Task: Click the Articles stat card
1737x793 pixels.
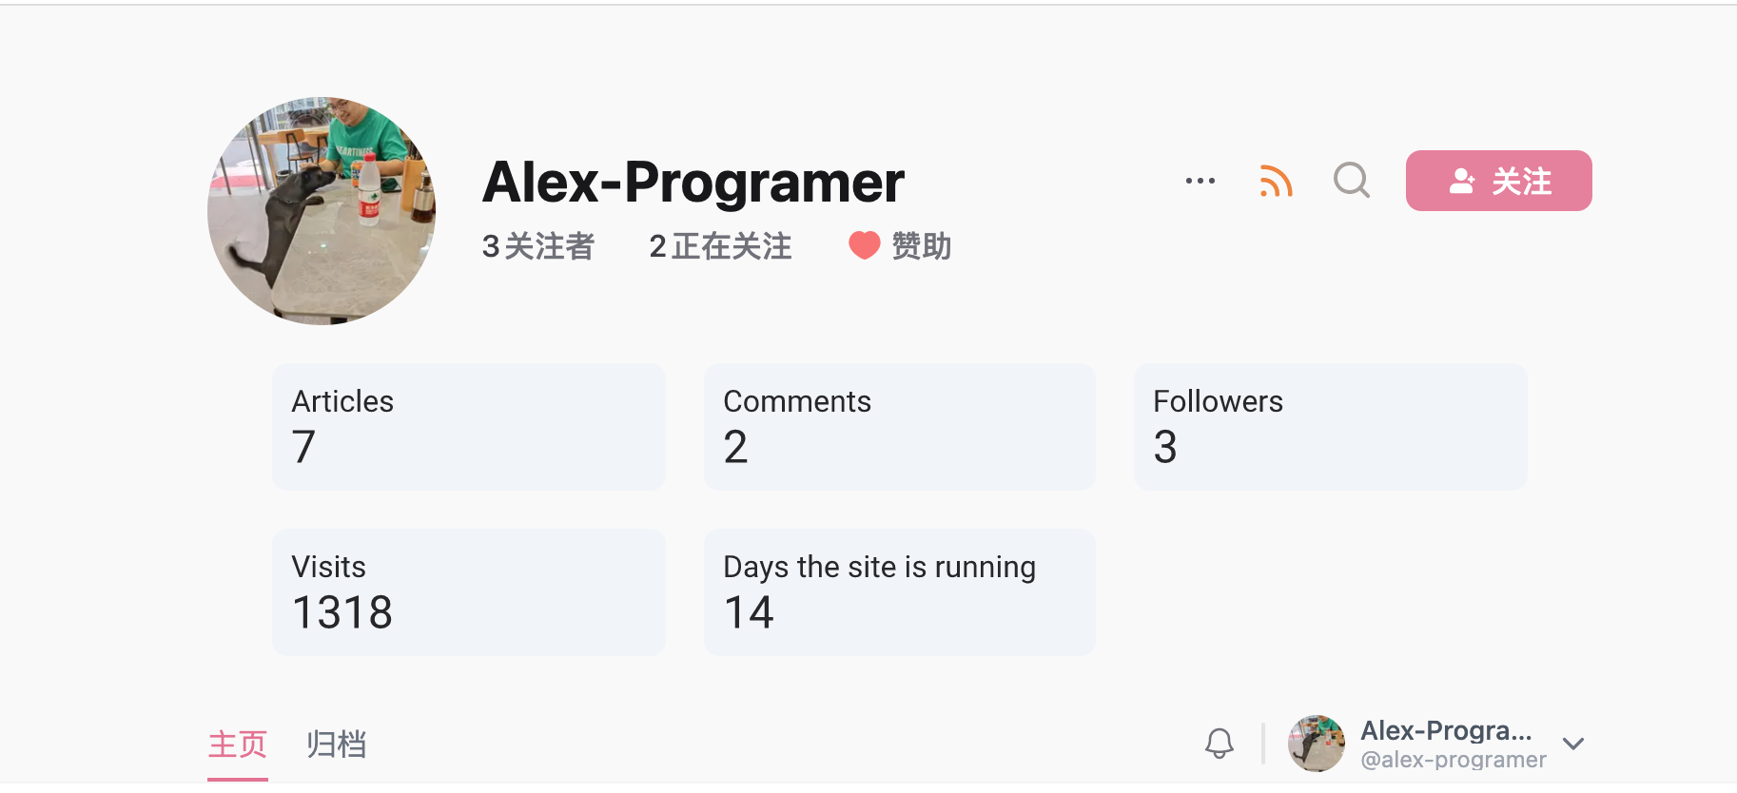Action: tap(468, 426)
